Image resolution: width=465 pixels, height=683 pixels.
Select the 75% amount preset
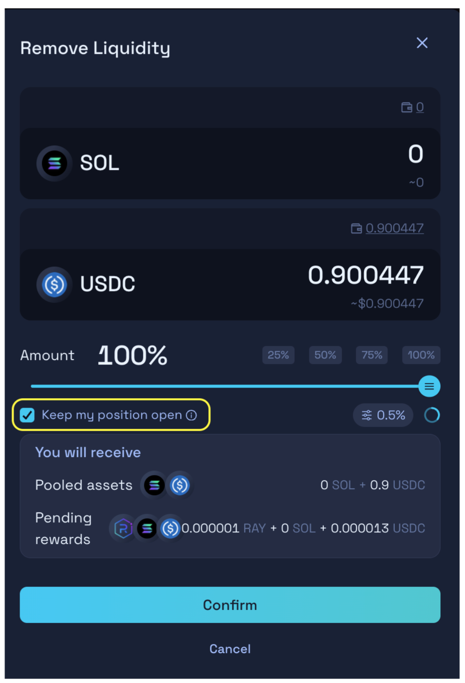(x=372, y=355)
